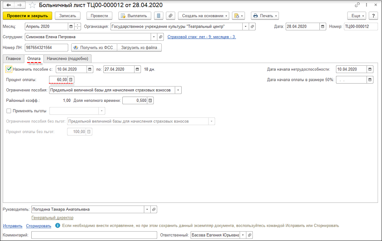Copy link to document with chain icon
Image resolution: width=382 pixels, height=241 pixels.
357,5
